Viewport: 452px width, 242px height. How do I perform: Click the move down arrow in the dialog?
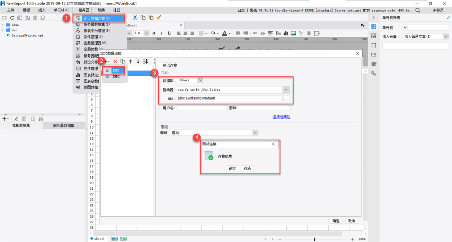coord(138,62)
